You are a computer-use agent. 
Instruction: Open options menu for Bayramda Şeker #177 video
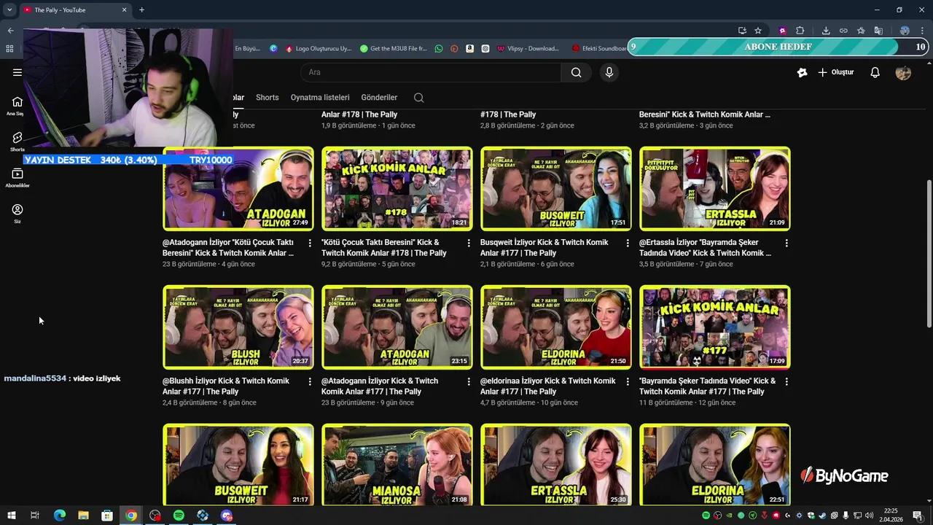coord(786,381)
